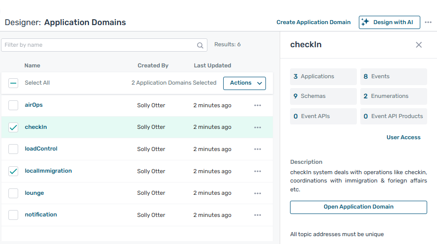
Task: Open more options menu for checkIn row
Action: [258, 127]
